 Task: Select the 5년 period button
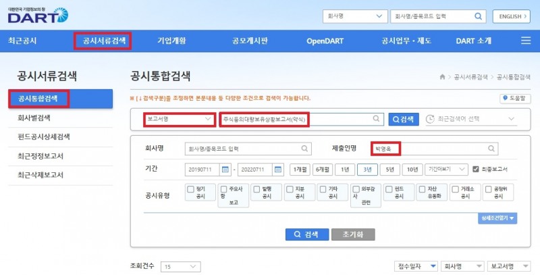point(390,169)
